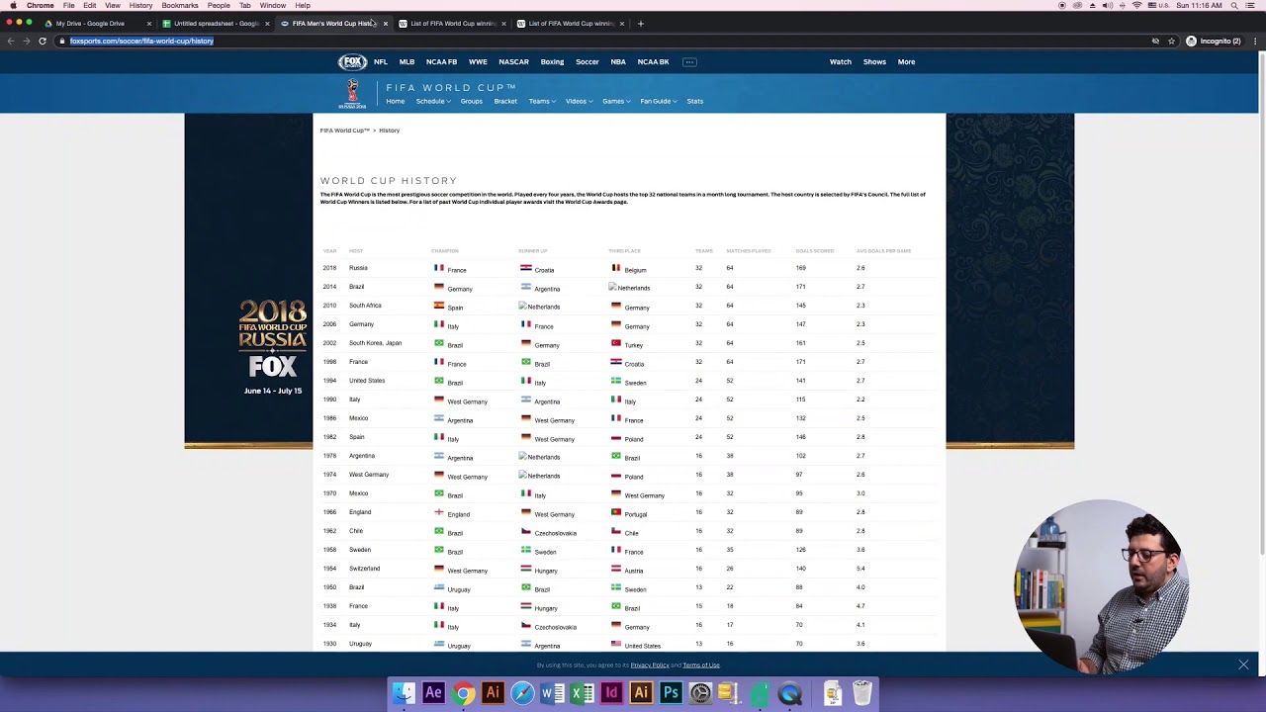This screenshot has height=712, width=1266.
Task: Open System Preferences gear in dock
Action: (700, 693)
